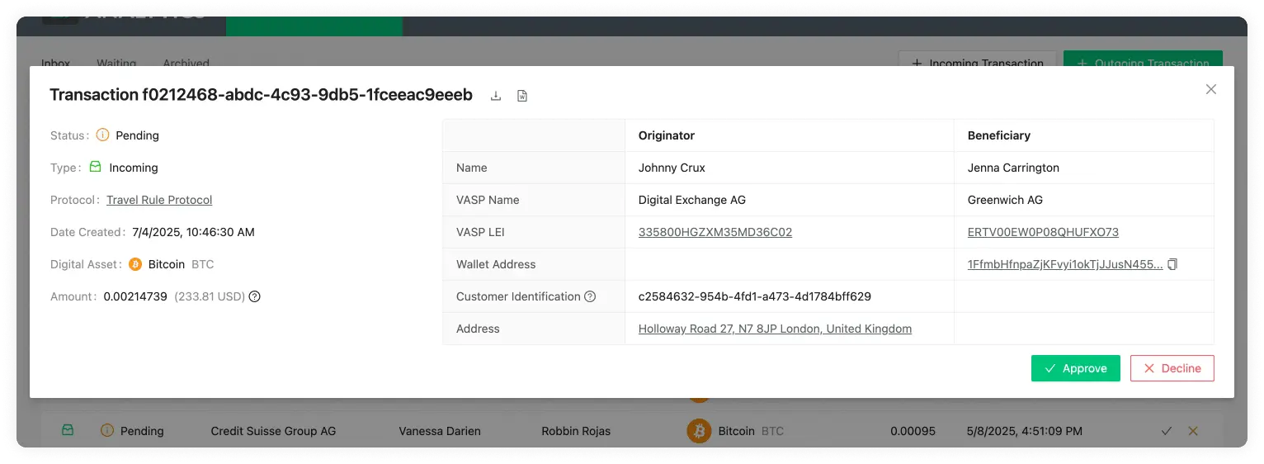
Task: Close the transaction dialog
Action: pyautogui.click(x=1210, y=89)
